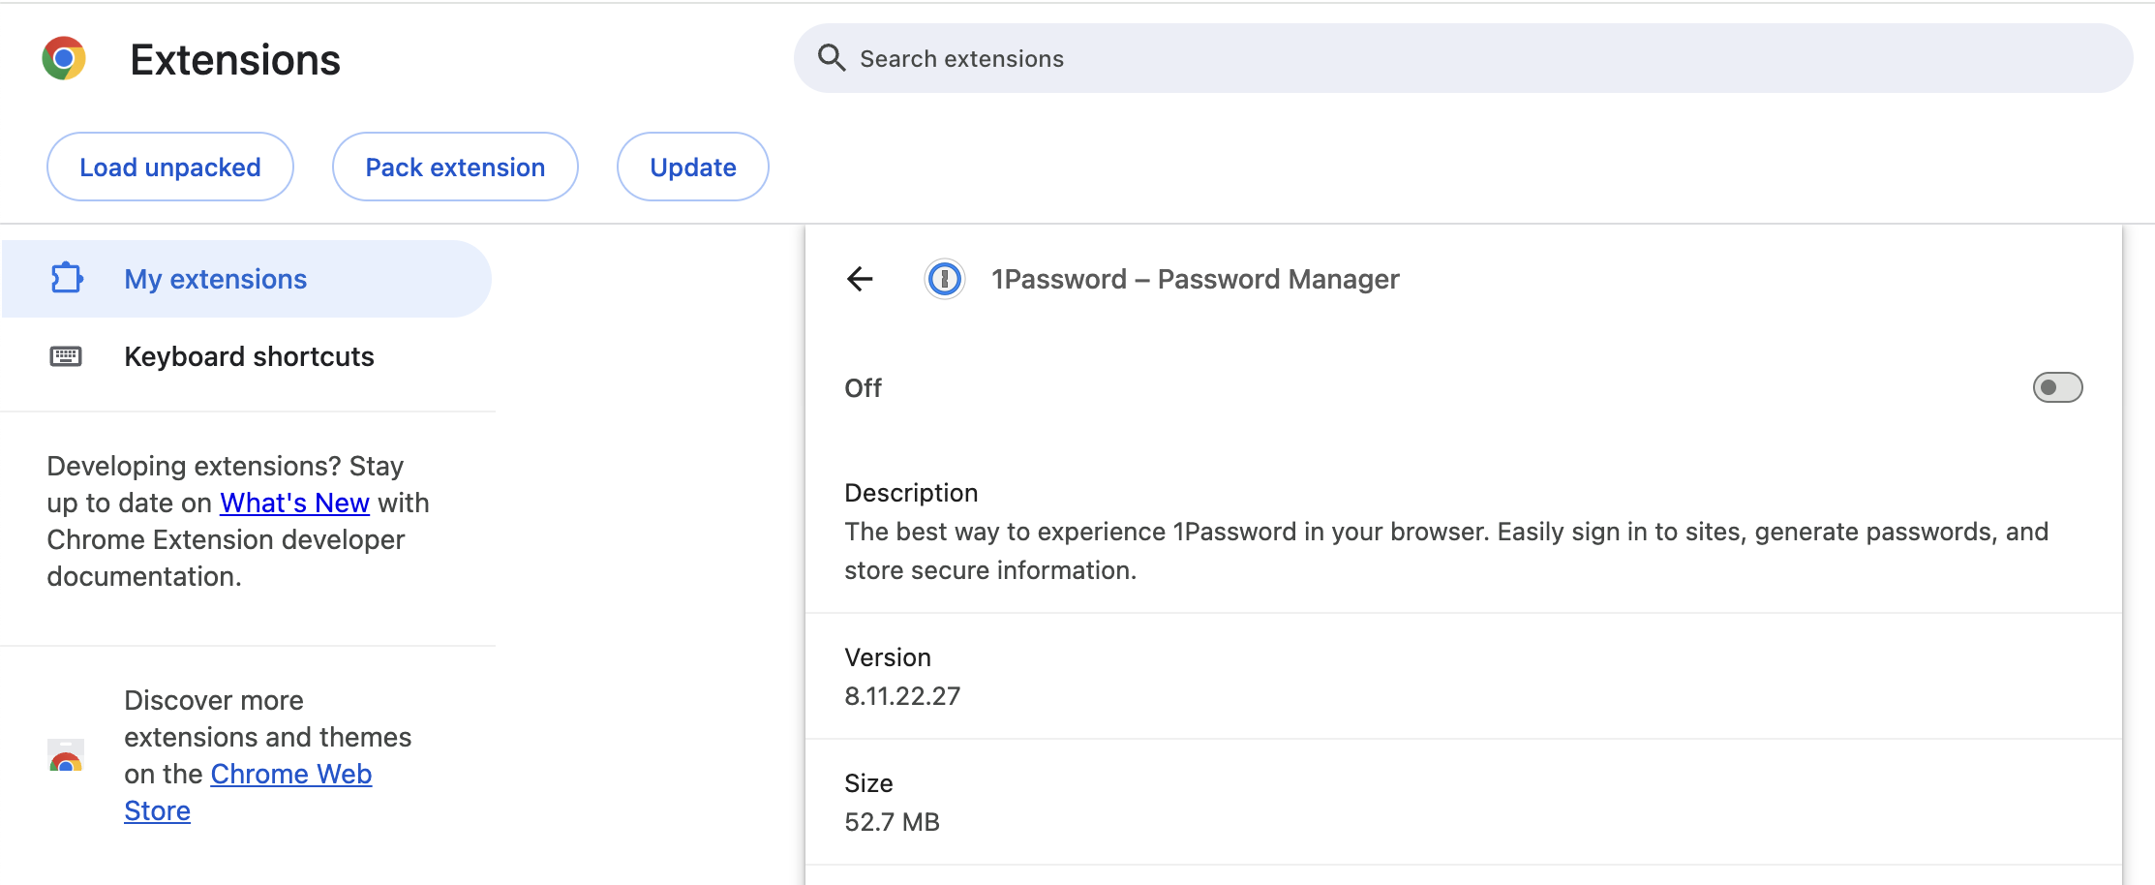Click the Chrome logo icon
The height and width of the screenshot is (885, 2155).
click(x=63, y=58)
